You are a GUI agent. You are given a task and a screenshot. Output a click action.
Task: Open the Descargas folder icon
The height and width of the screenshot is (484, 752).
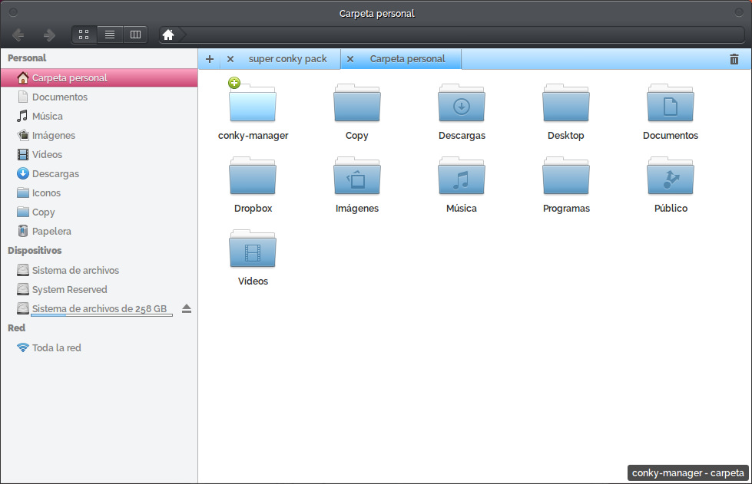pos(461,105)
